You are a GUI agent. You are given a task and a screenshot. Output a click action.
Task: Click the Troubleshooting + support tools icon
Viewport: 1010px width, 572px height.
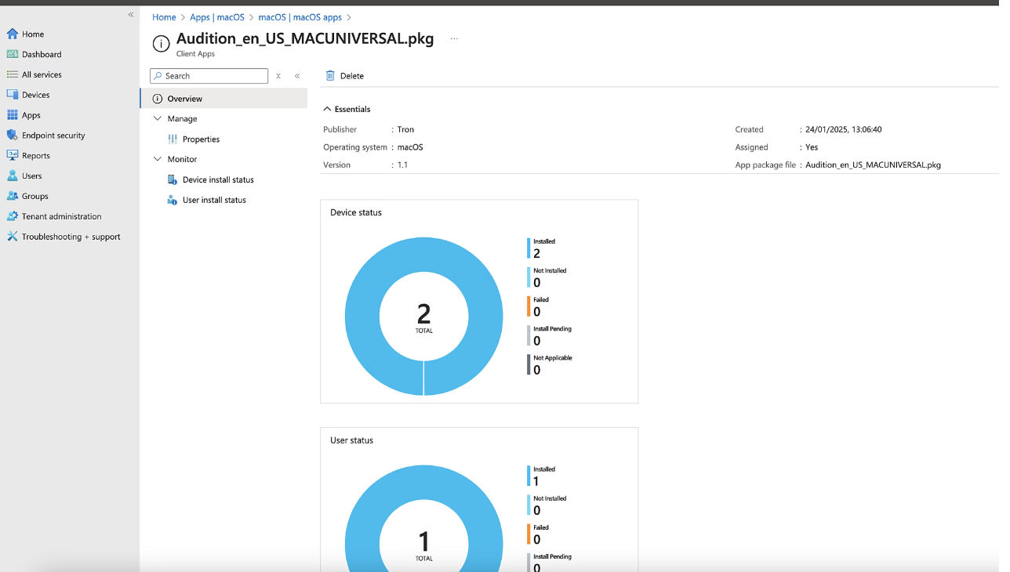(x=12, y=237)
